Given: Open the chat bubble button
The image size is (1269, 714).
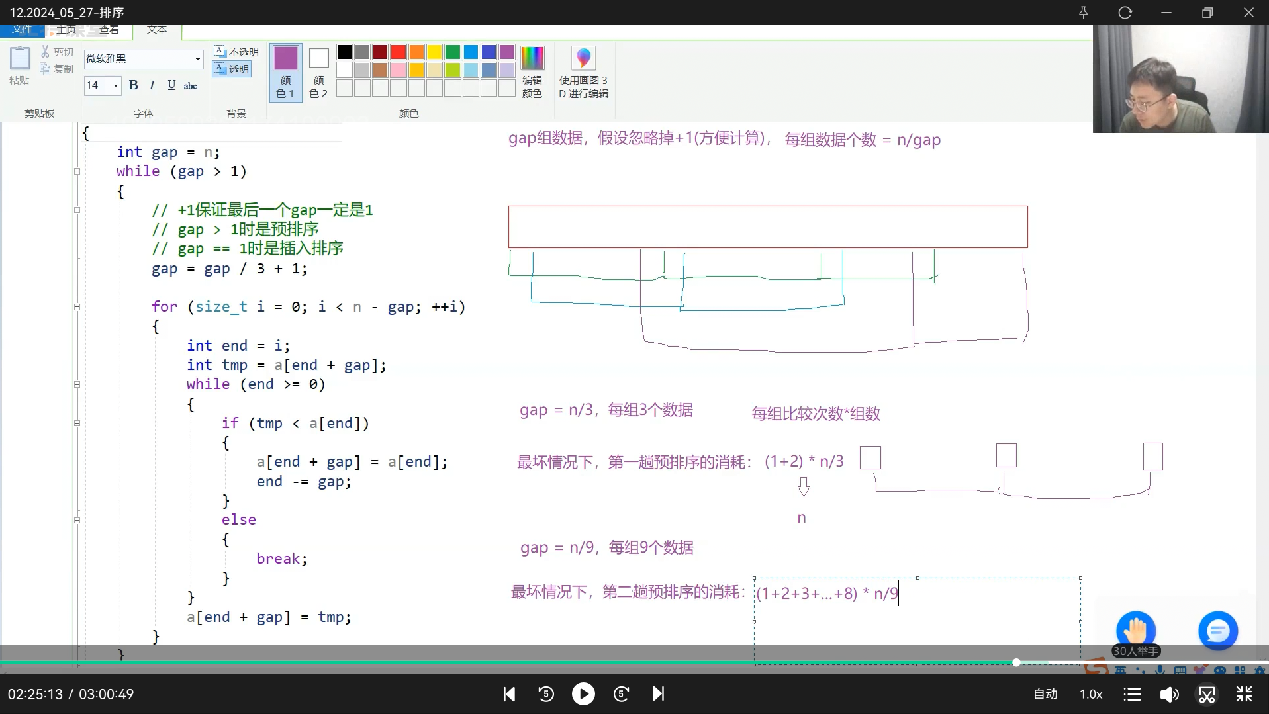Looking at the screenshot, I should [1218, 631].
